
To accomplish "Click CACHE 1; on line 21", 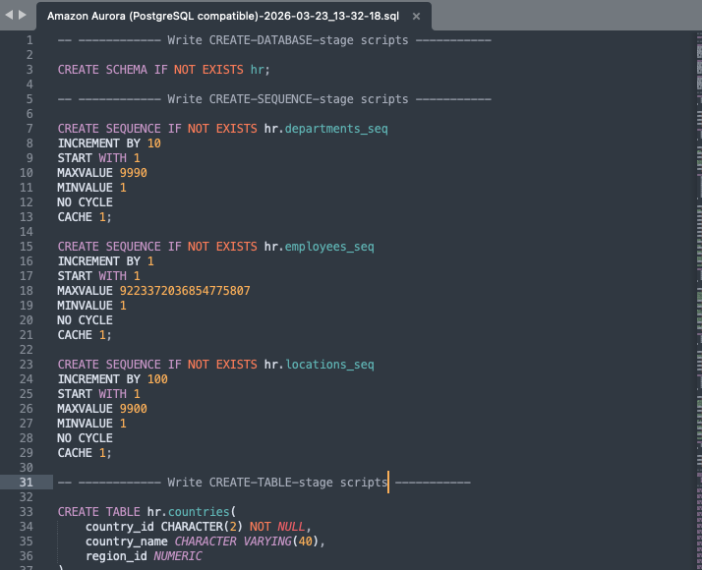I will [x=85, y=335].
